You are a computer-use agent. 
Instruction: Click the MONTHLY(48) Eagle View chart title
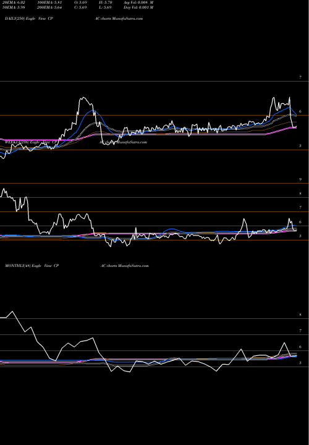pyautogui.click(x=32, y=266)
